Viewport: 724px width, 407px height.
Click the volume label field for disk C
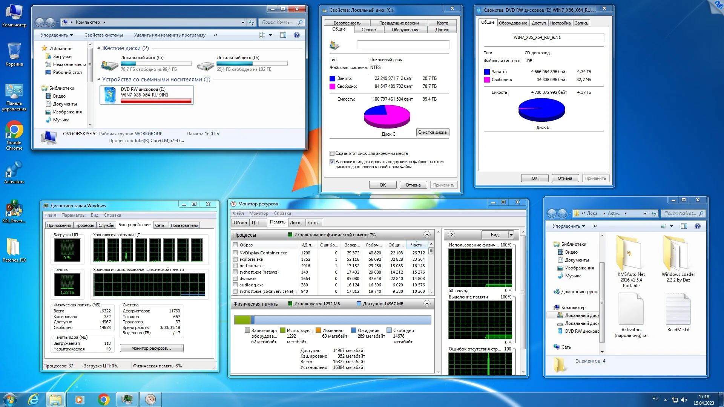(x=403, y=45)
